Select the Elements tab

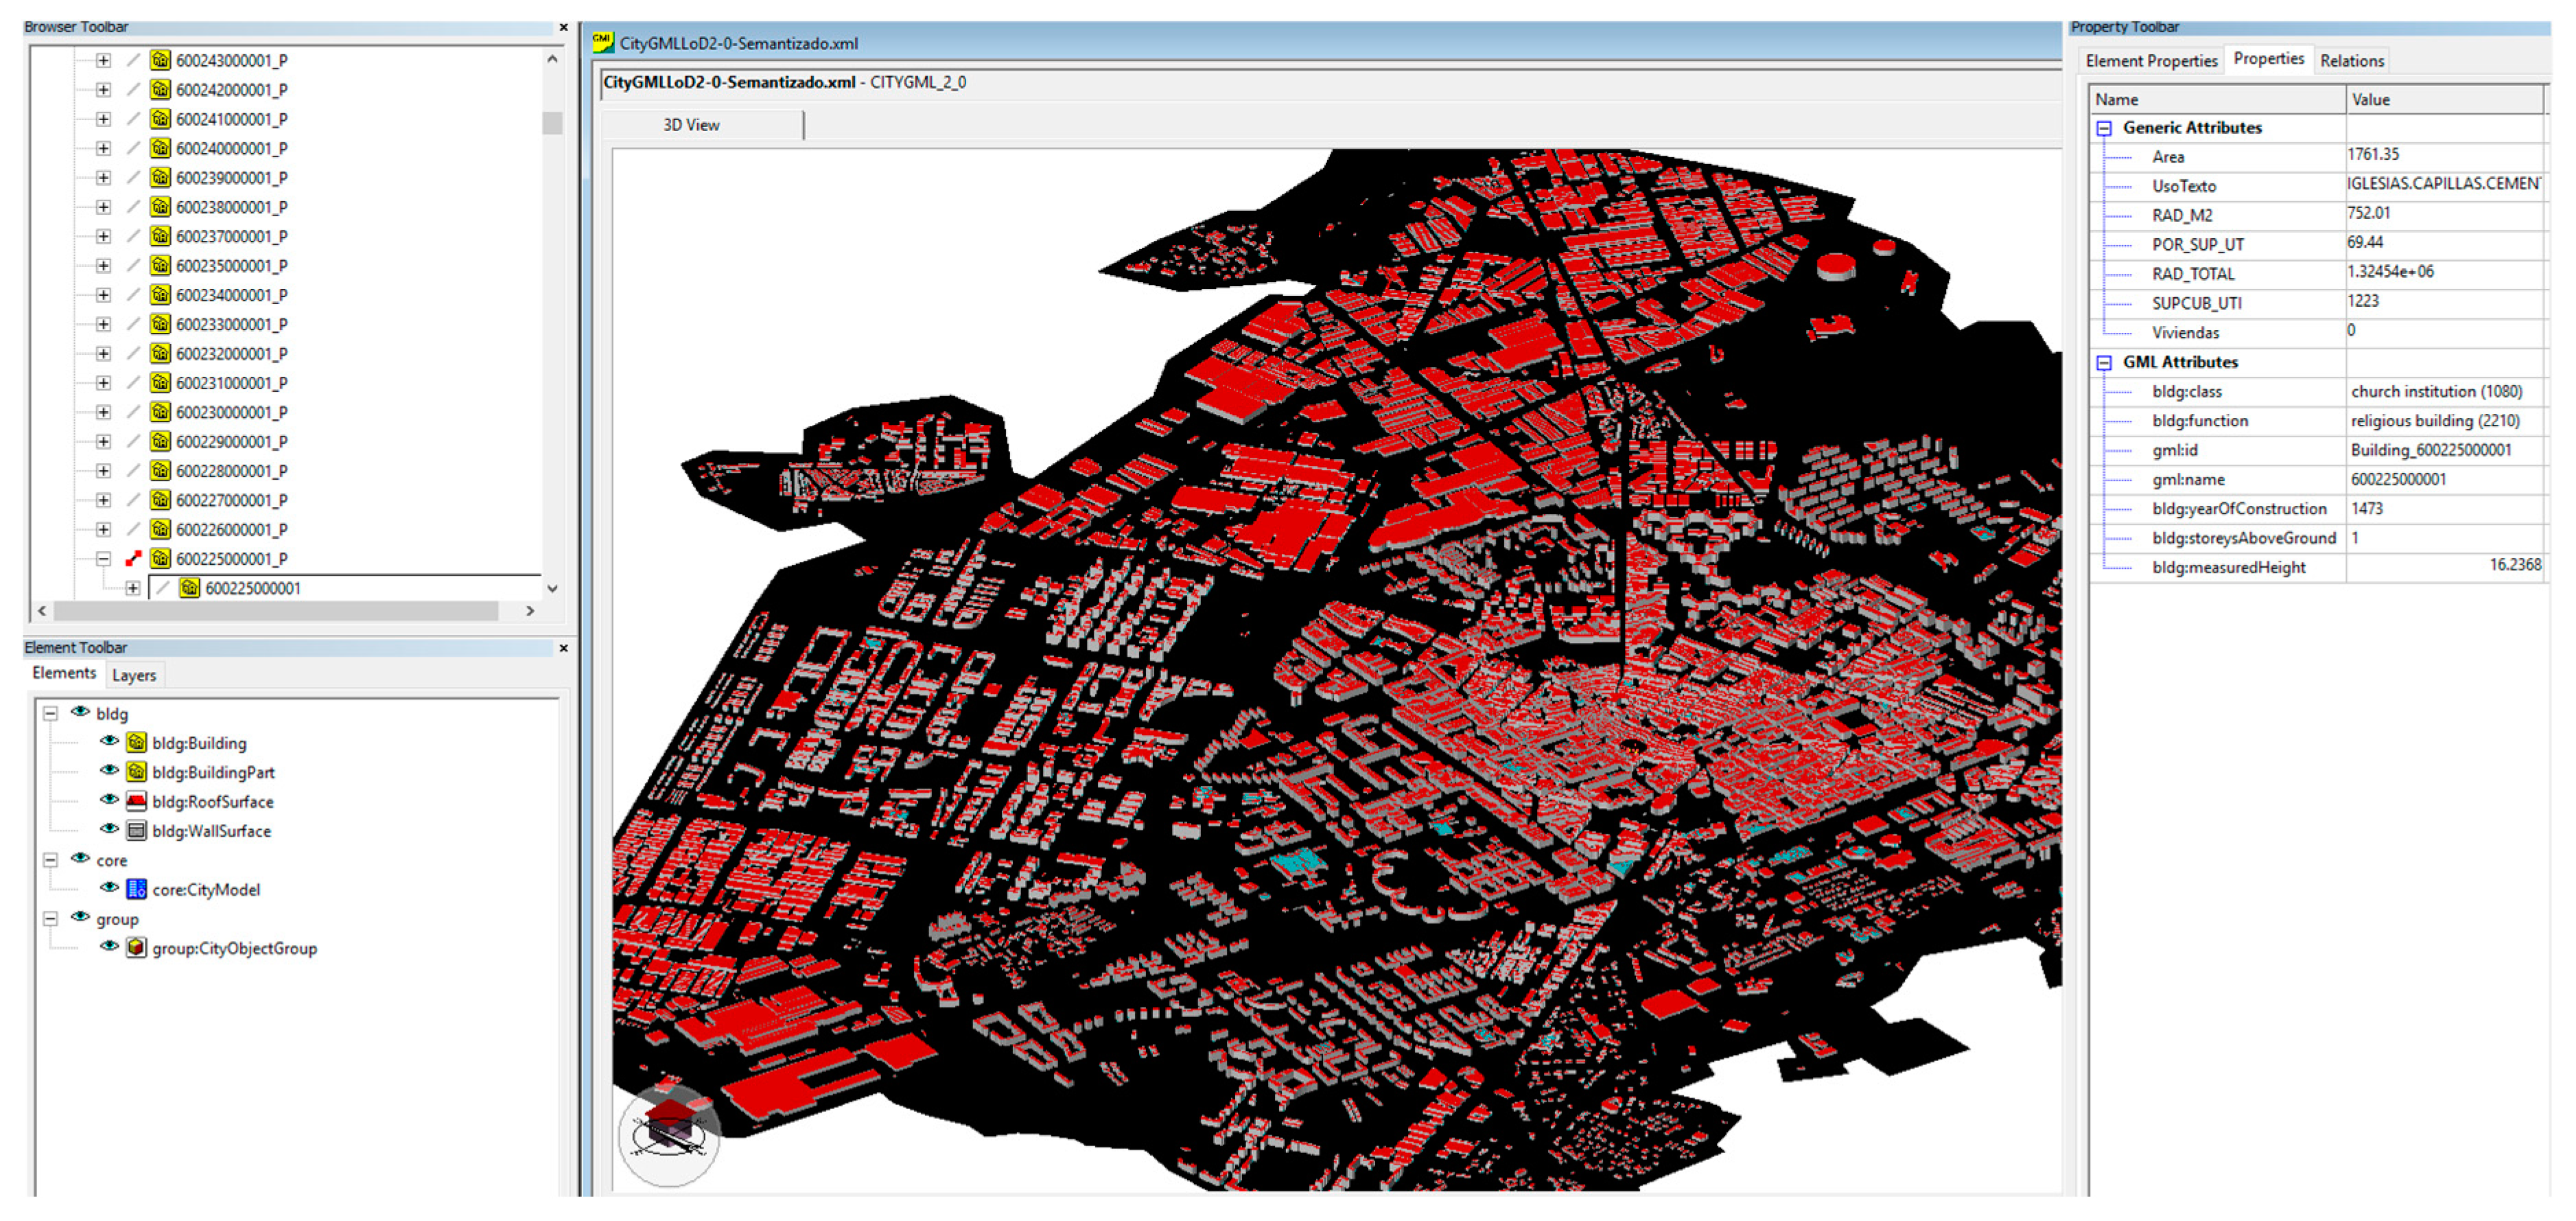coord(64,673)
